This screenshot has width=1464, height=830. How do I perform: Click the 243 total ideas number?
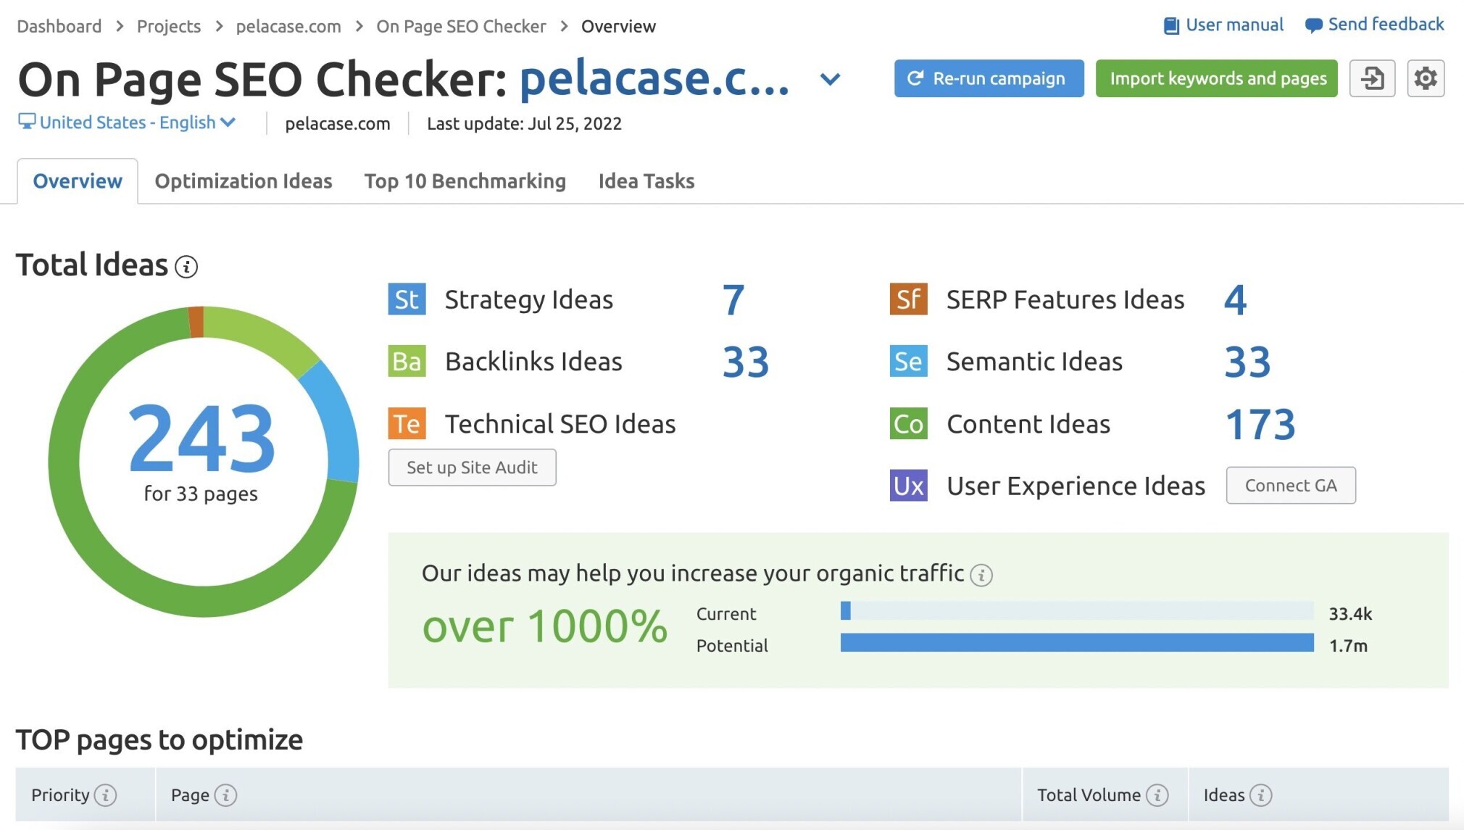point(201,438)
